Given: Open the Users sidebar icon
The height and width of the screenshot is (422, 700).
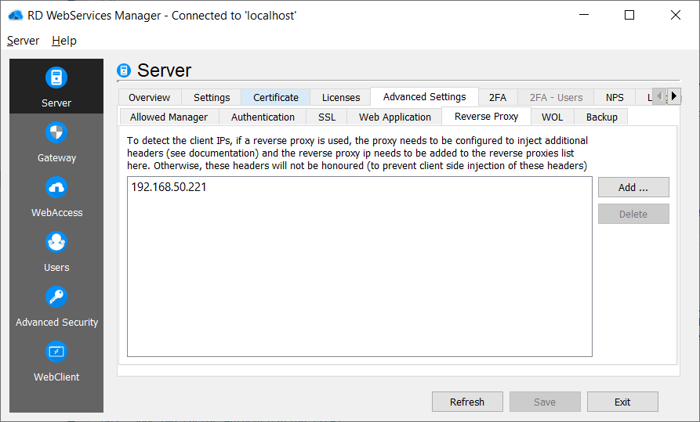Looking at the screenshot, I should 56,243.
